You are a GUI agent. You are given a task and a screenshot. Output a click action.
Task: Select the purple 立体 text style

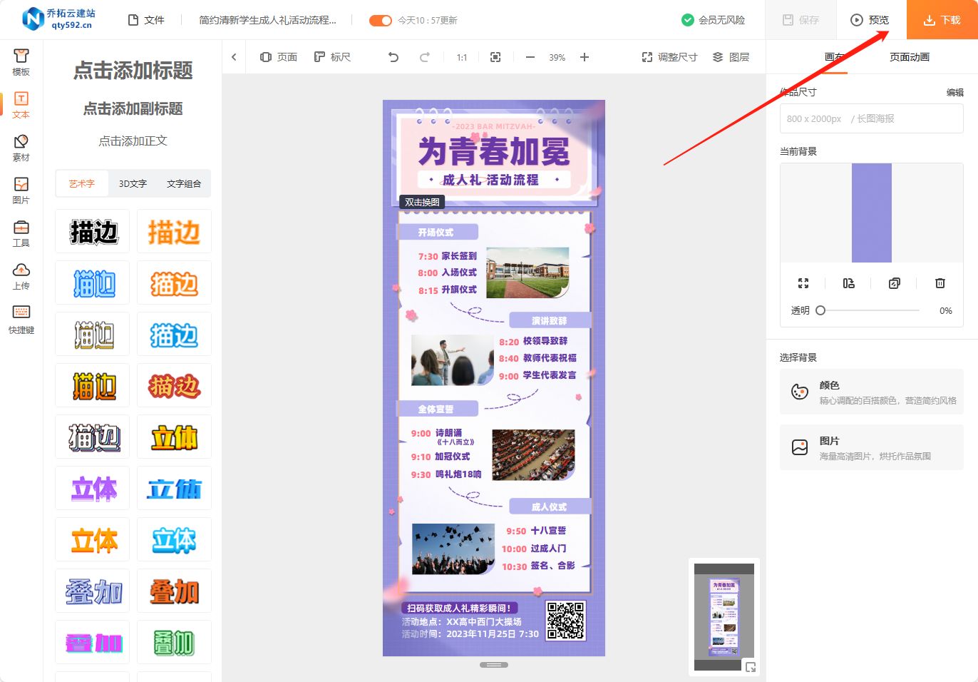[x=93, y=488]
